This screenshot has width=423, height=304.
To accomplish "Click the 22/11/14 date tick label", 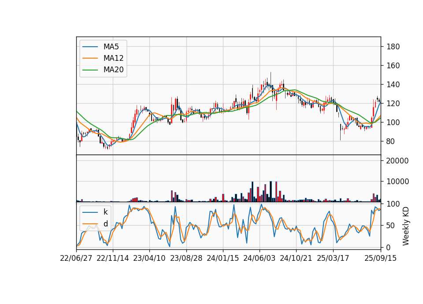I will pos(113,258).
